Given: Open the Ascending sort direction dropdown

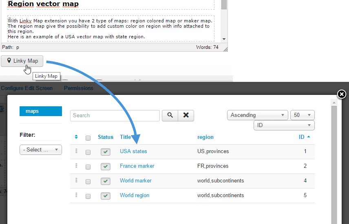Looking at the screenshot, I should pos(257,115).
